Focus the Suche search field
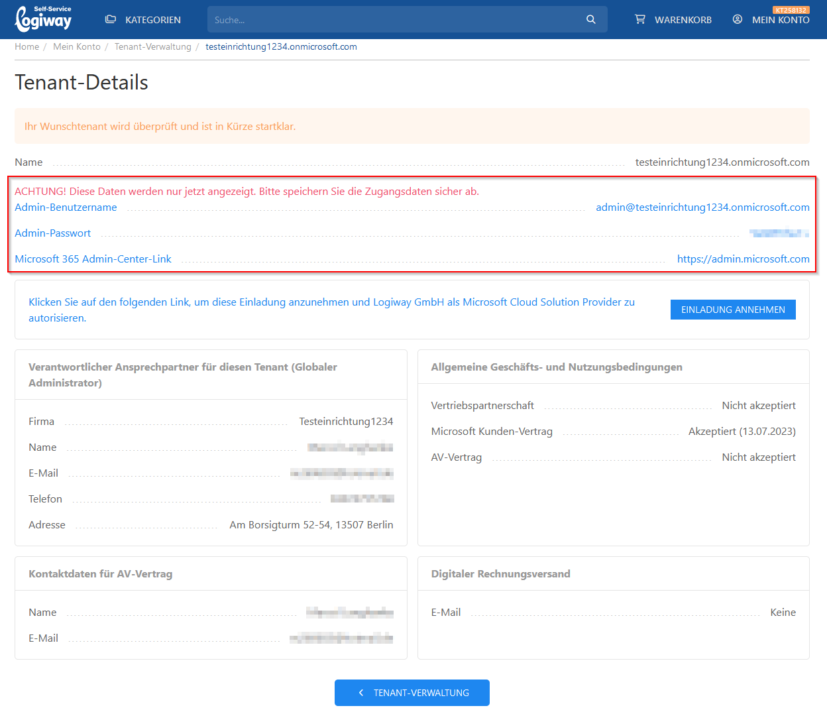 pyautogui.click(x=394, y=20)
